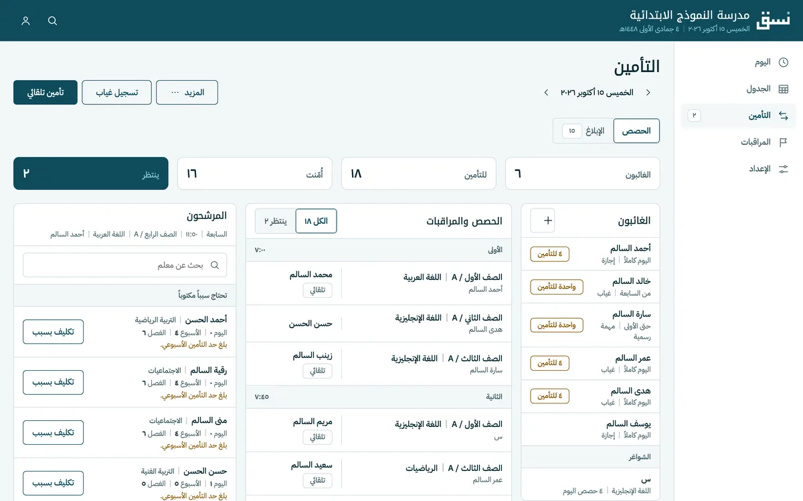Open الصف الثالث / A الرياضيات row

point(379,474)
